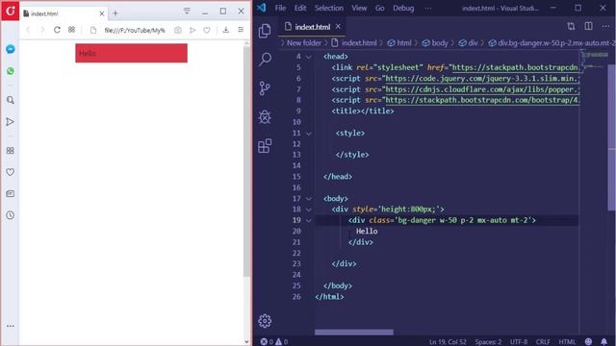Change encoding via UTF-8 status item

519,342
